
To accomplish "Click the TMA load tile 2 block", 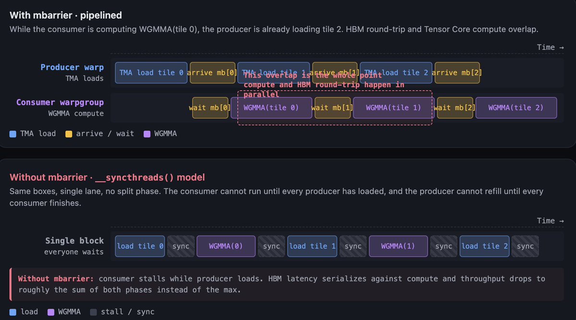I will [x=396, y=73].
